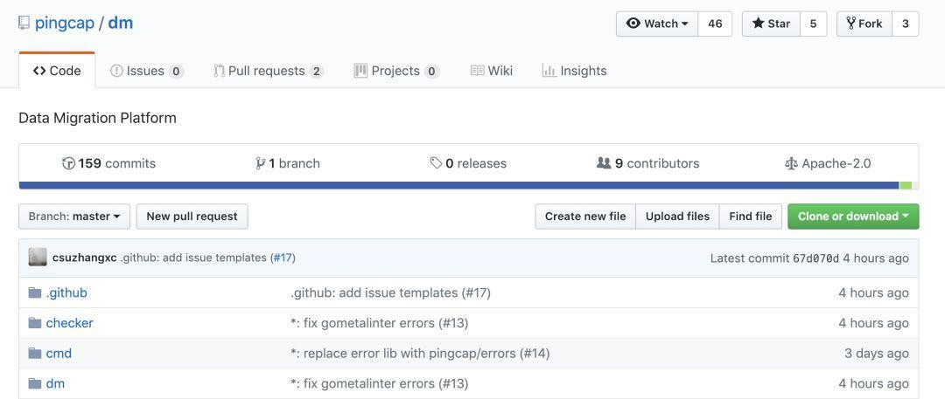Click the repository book icon beside pingcap

(x=24, y=23)
